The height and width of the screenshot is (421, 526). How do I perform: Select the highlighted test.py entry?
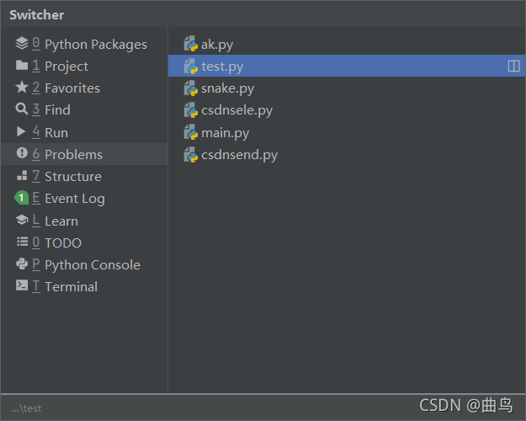click(347, 67)
